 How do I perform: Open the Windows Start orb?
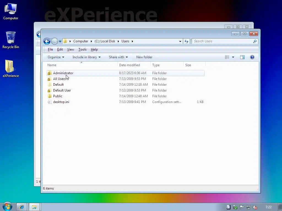pos(7,207)
